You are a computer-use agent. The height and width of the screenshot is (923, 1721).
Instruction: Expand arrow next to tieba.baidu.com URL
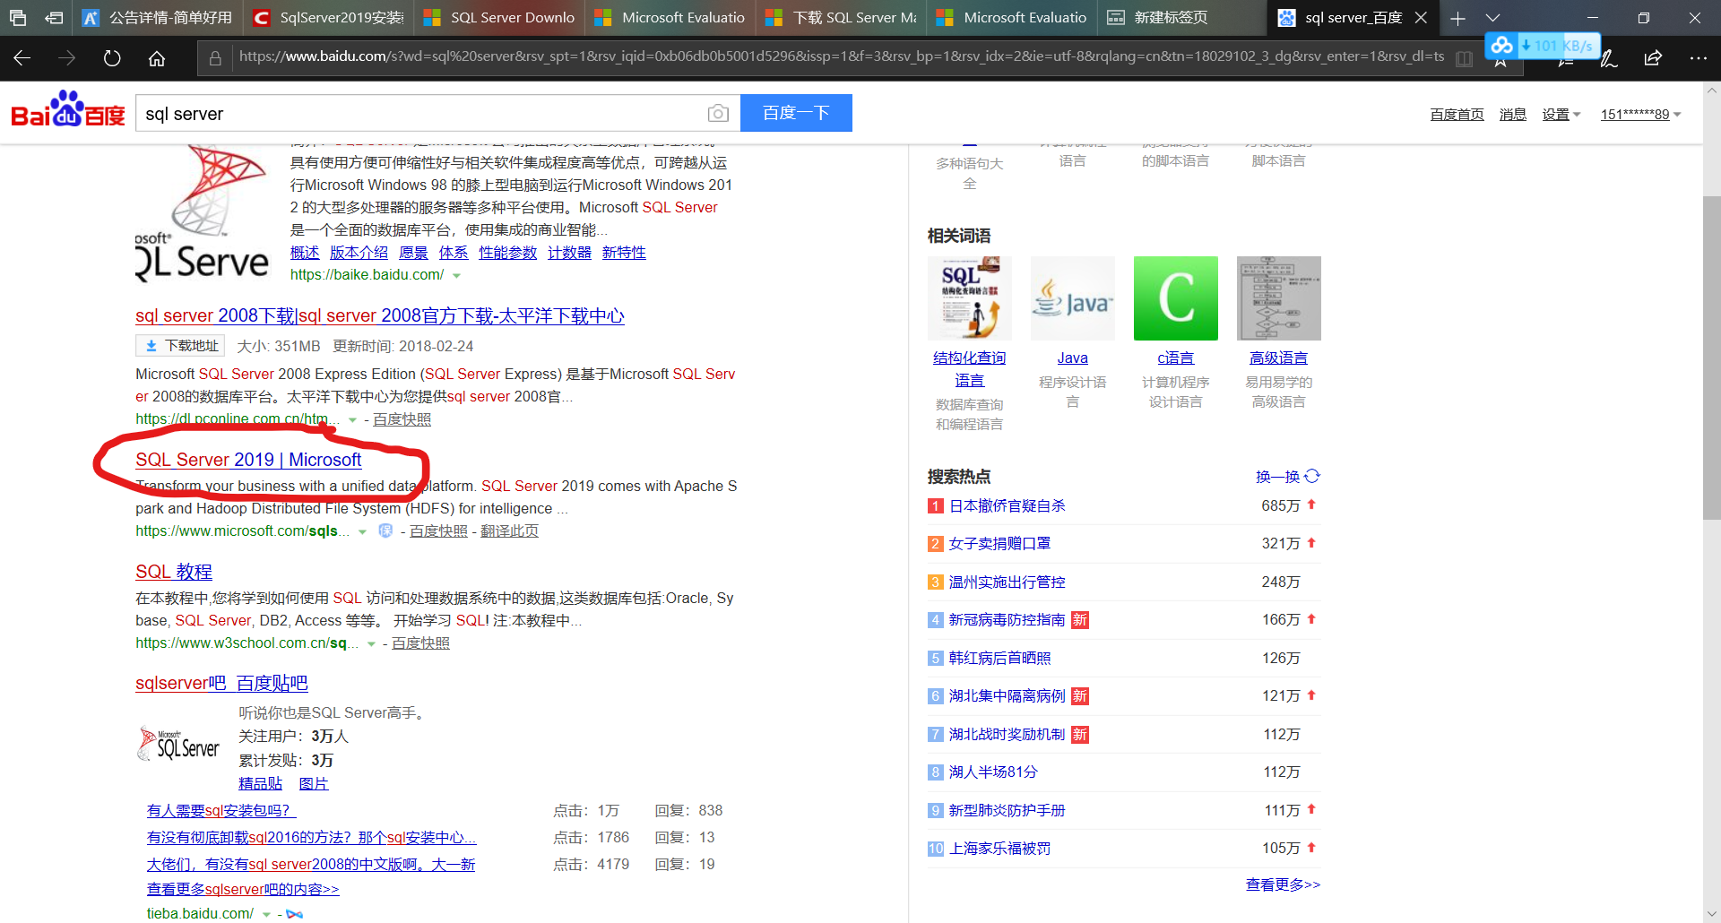pos(266,915)
